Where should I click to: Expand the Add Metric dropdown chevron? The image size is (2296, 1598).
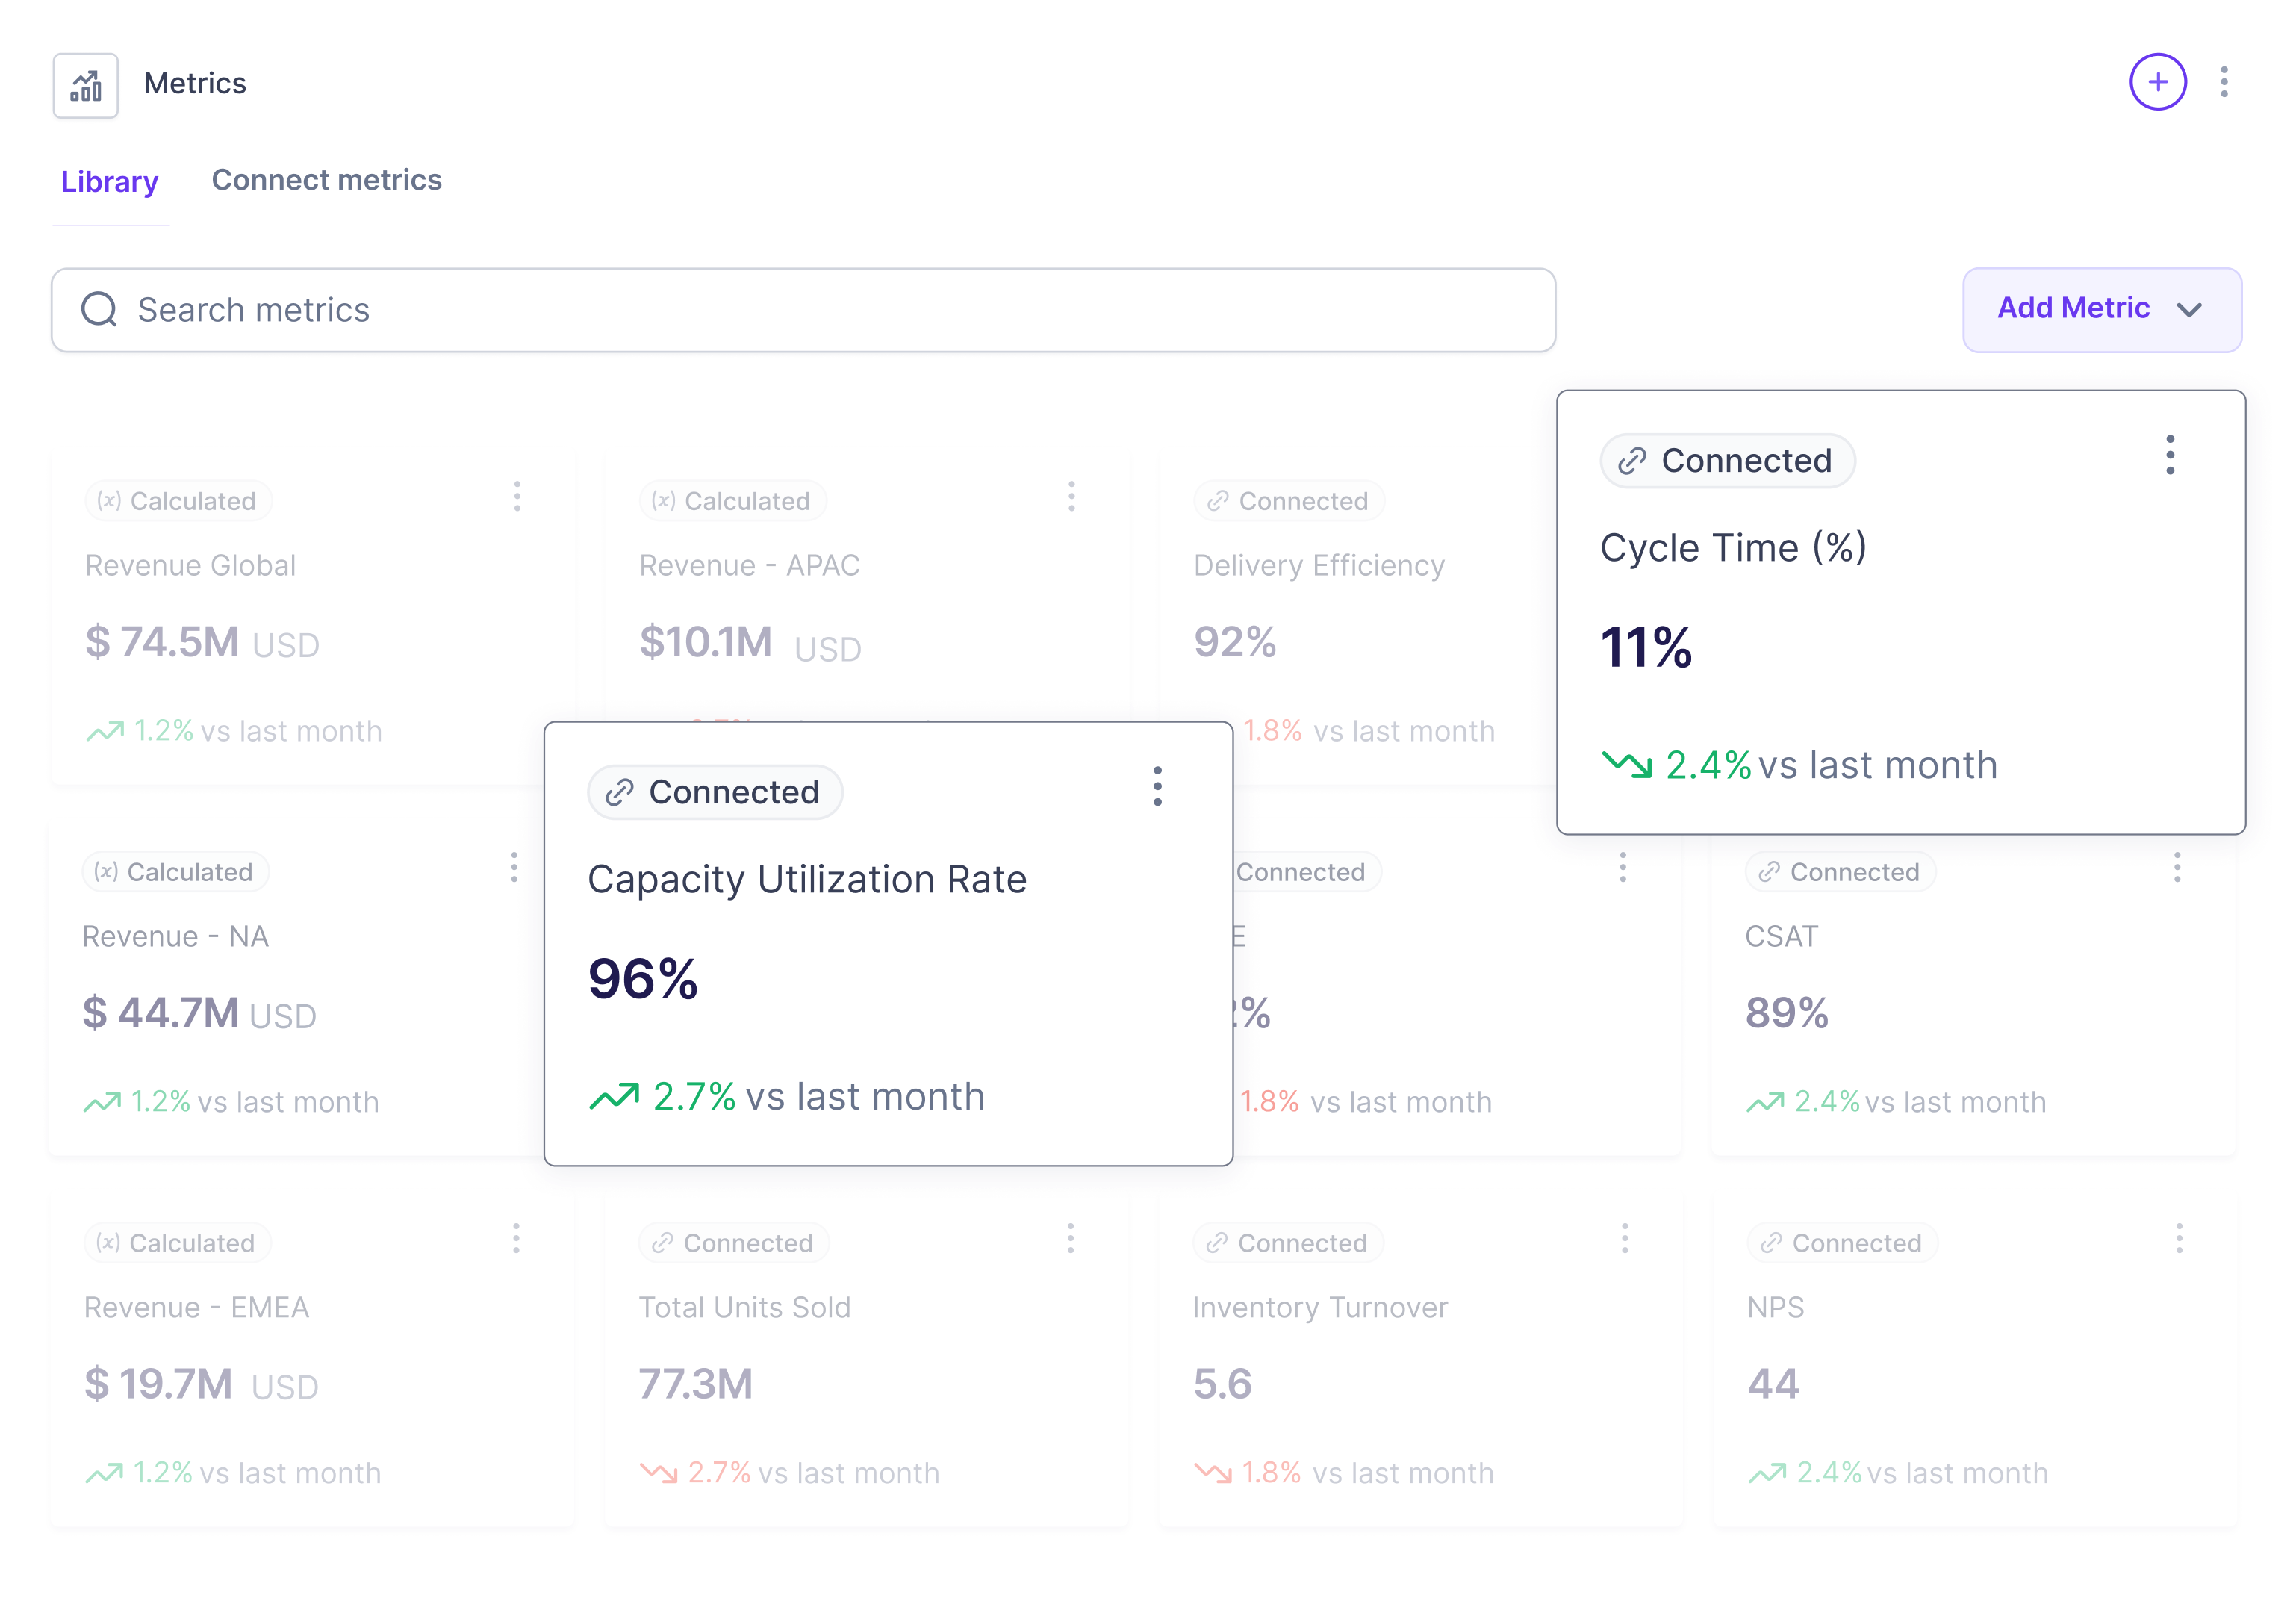click(2189, 310)
